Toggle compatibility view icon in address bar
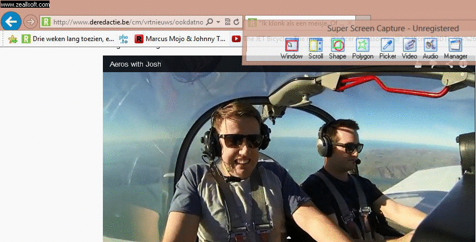476x242 pixels. 228,22
